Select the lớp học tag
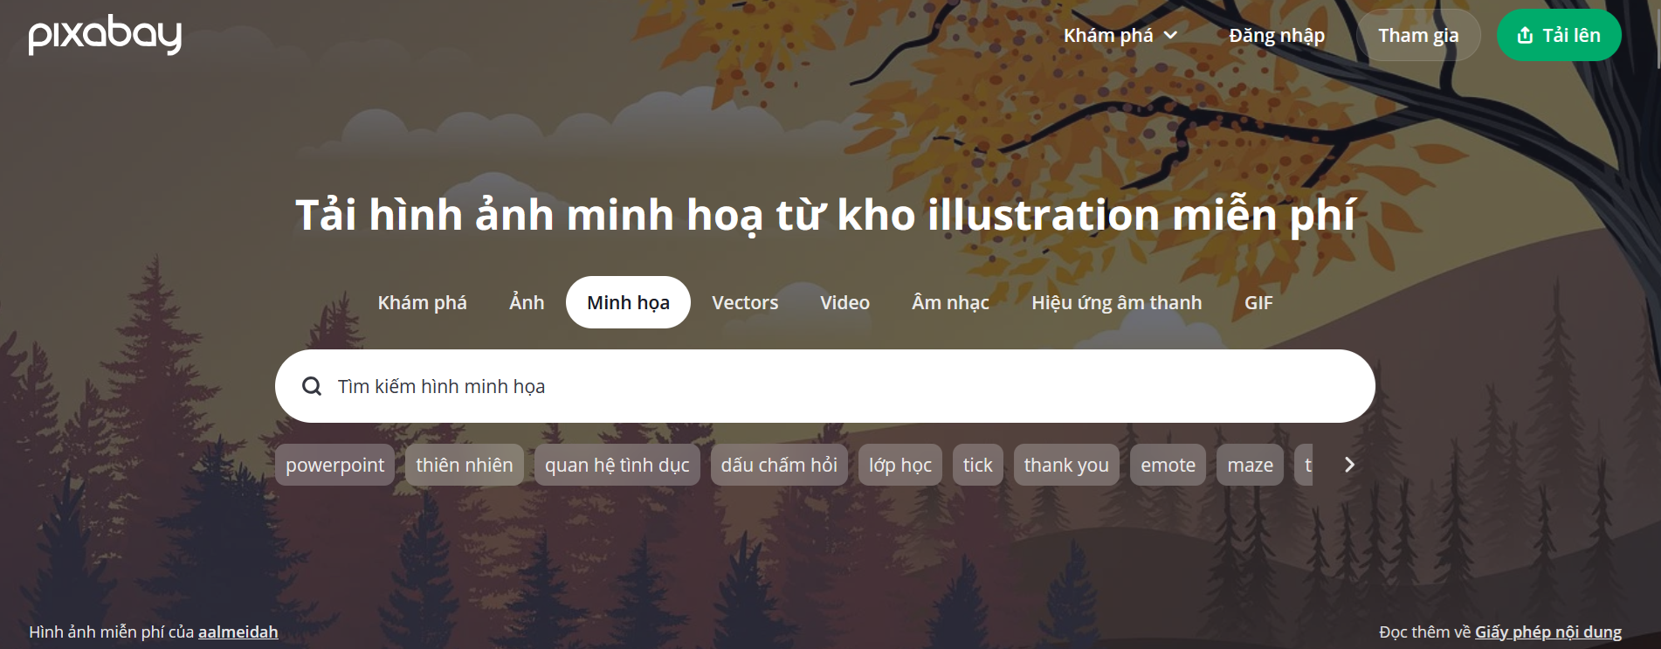This screenshot has height=649, width=1661. [x=899, y=465]
